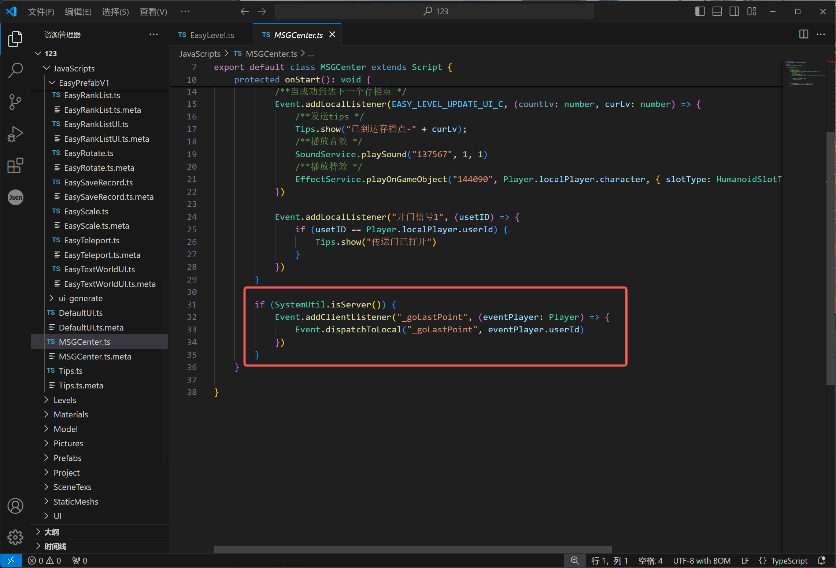Toggle the primary side bar layout
This screenshot has width=836, height=568.
(700, 11)
